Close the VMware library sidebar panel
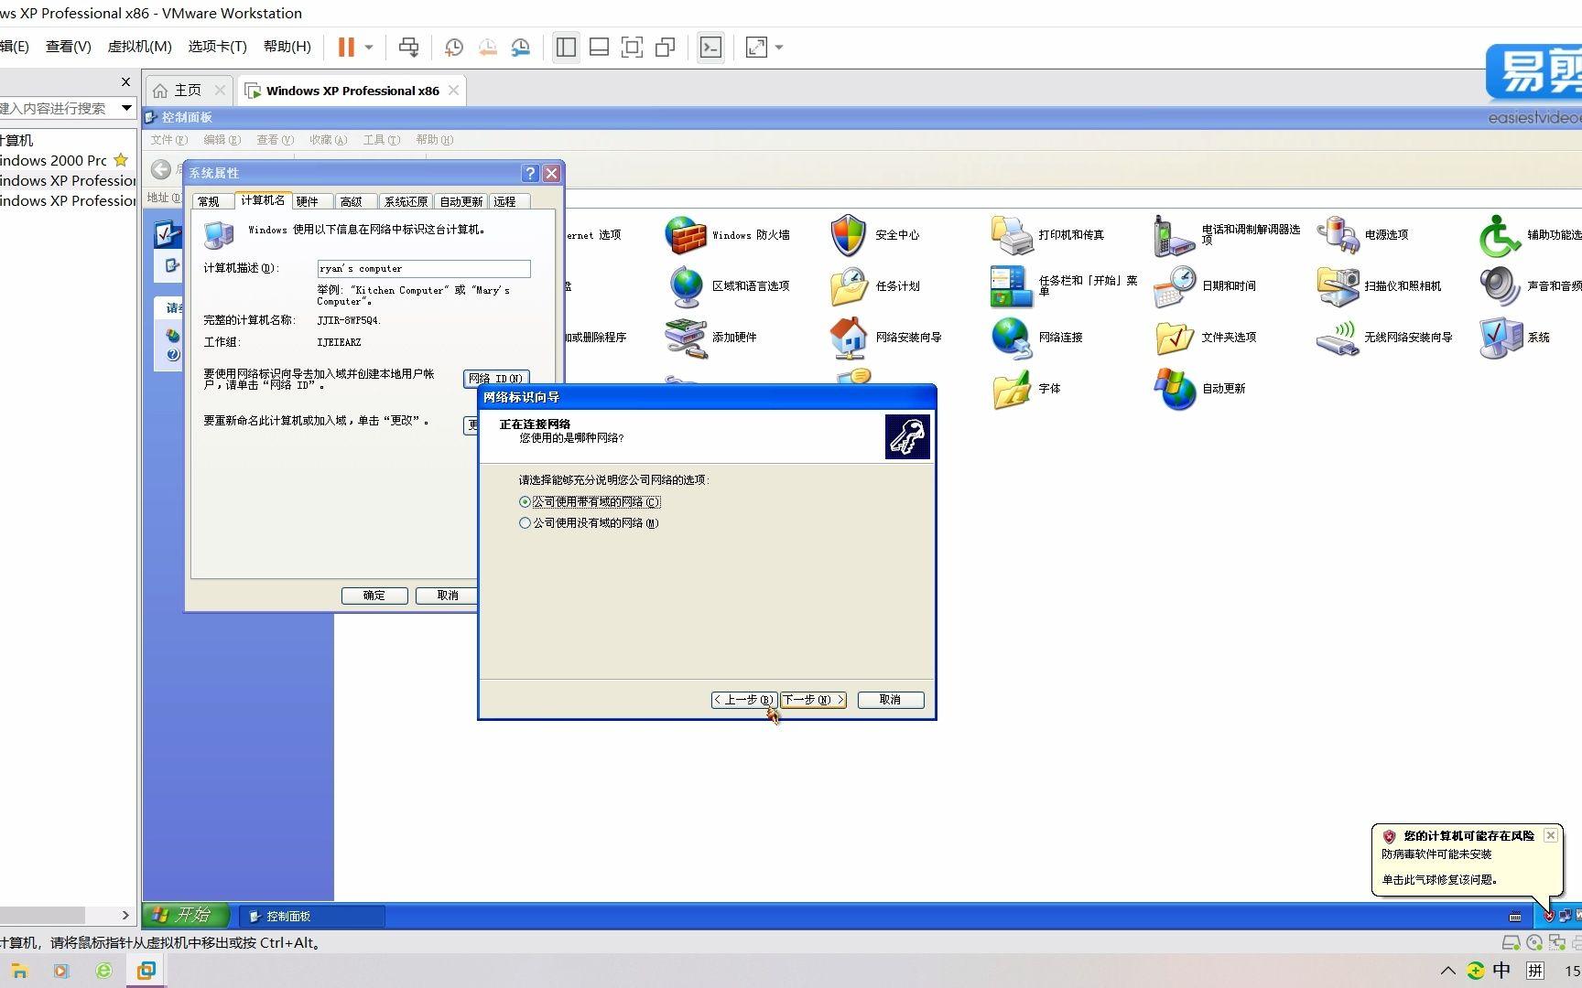 pos(125,82)
